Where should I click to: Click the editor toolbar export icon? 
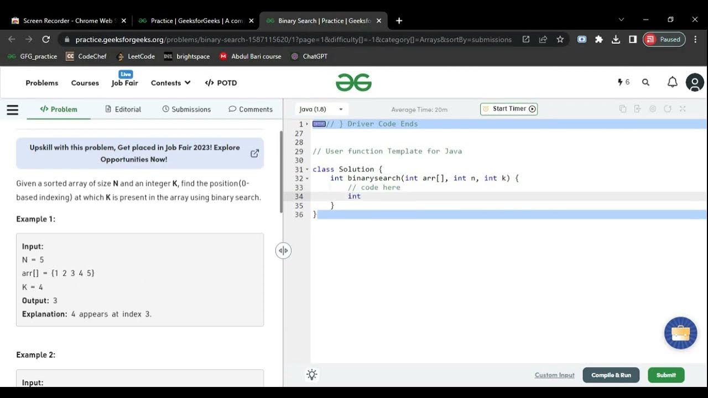pos(637,109)
